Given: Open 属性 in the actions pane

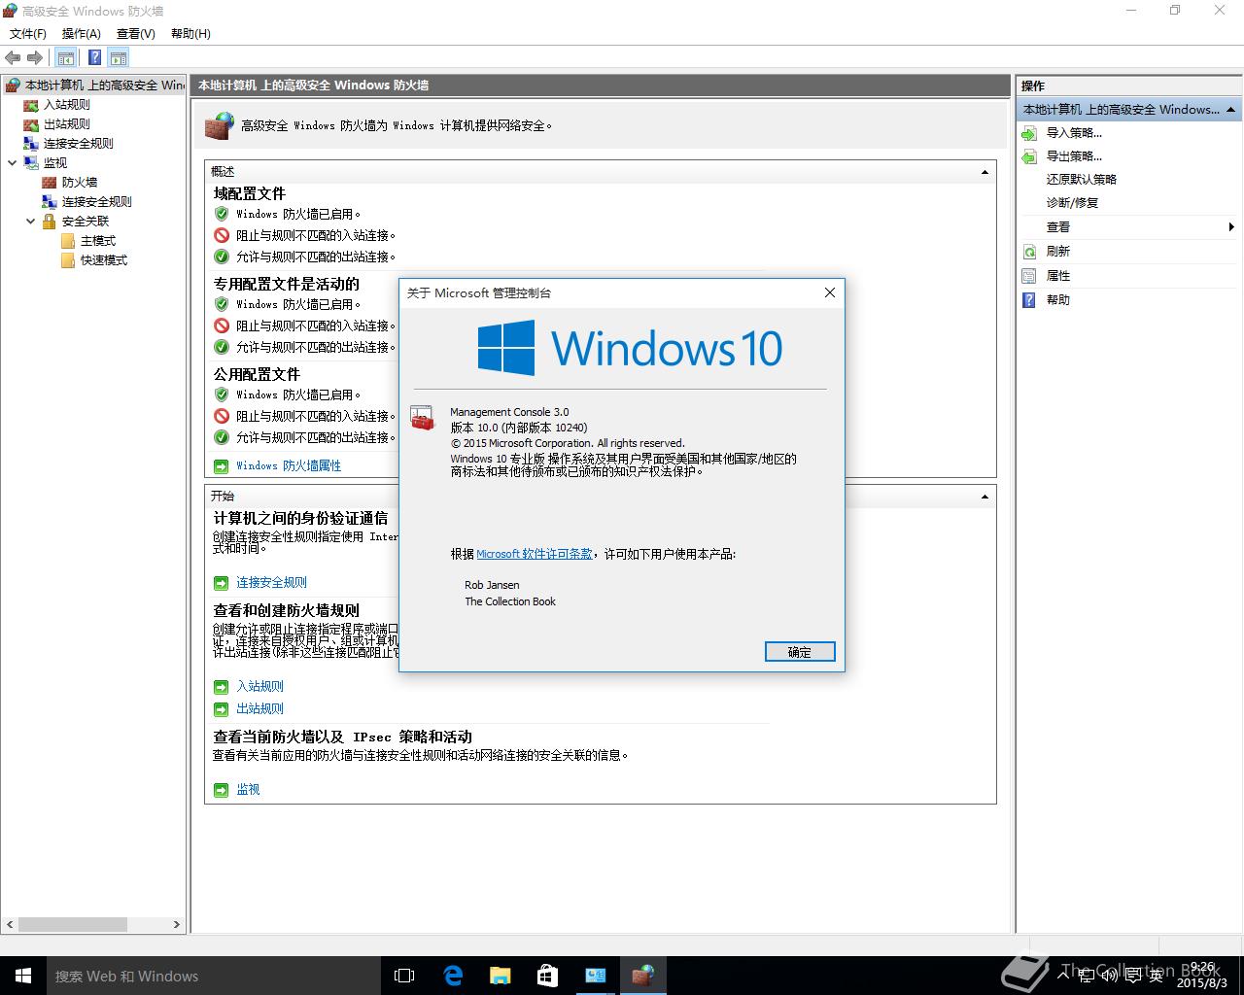Looking at the screenshot, I should [1057, 276].
